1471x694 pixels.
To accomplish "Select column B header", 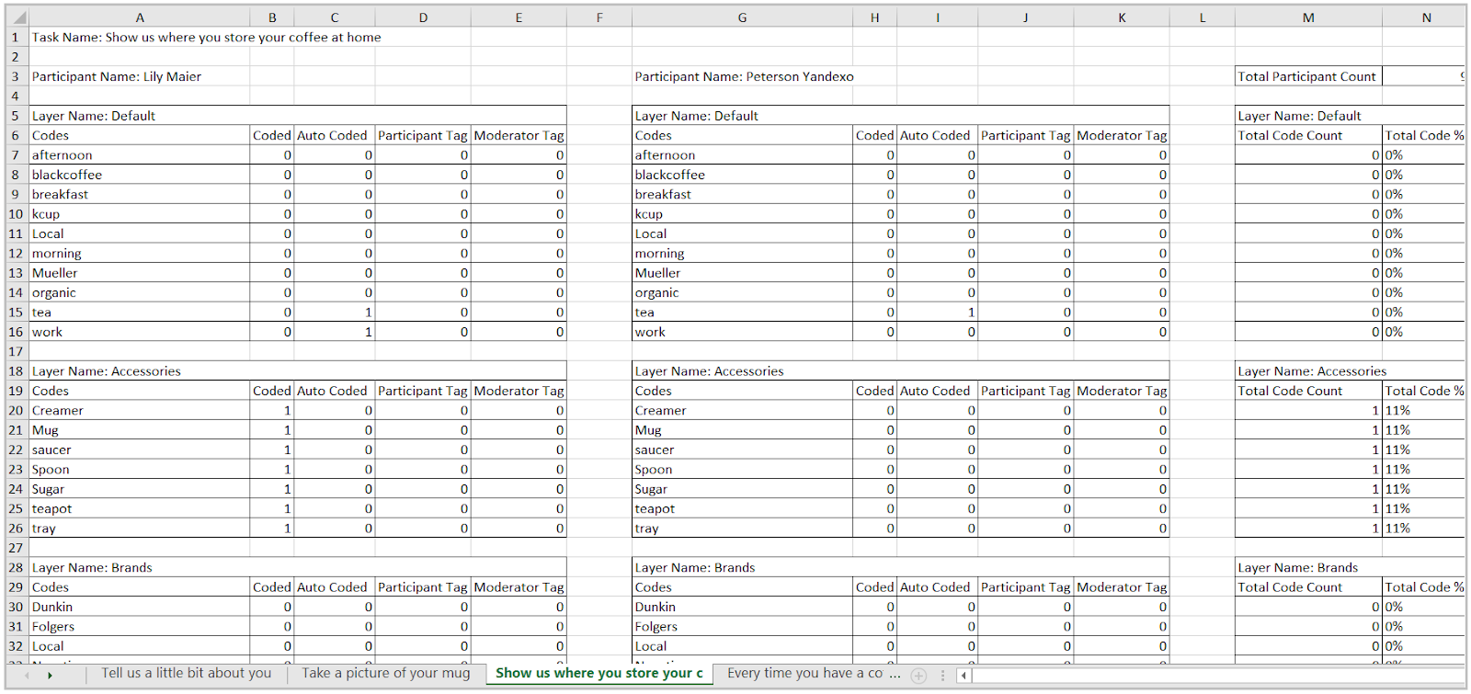I will point(272,17).
